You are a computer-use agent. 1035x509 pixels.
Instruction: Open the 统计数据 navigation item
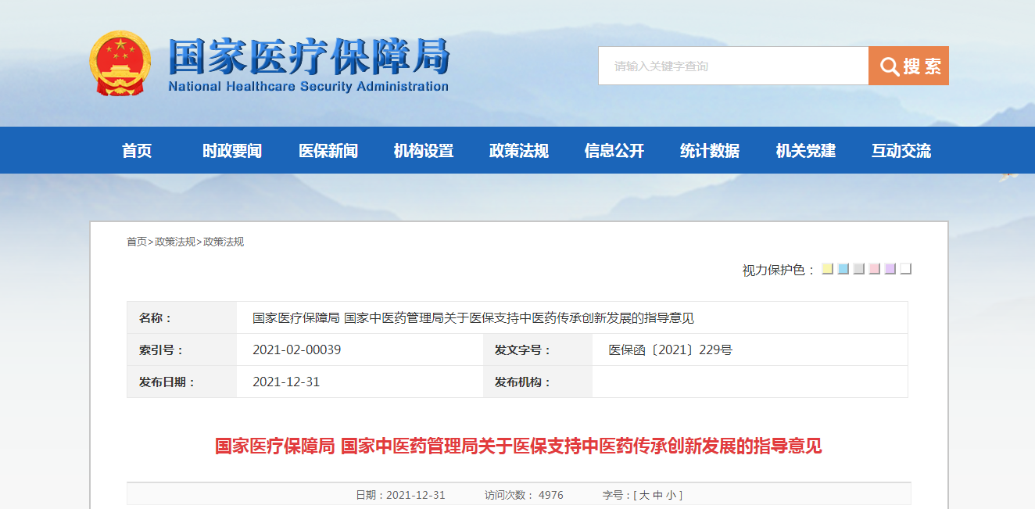(710, 151)
